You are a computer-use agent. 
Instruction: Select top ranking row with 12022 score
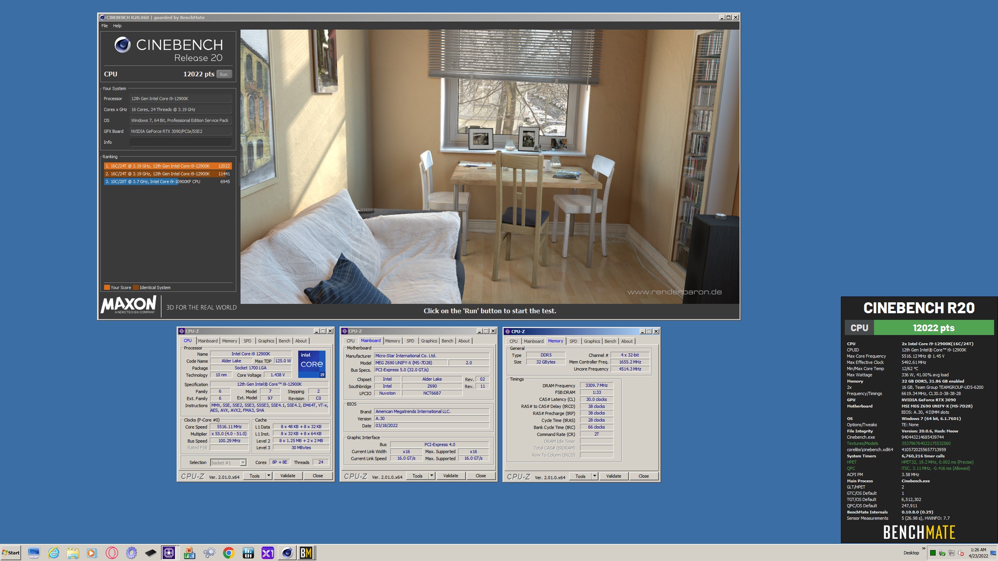tap(168, 166)
